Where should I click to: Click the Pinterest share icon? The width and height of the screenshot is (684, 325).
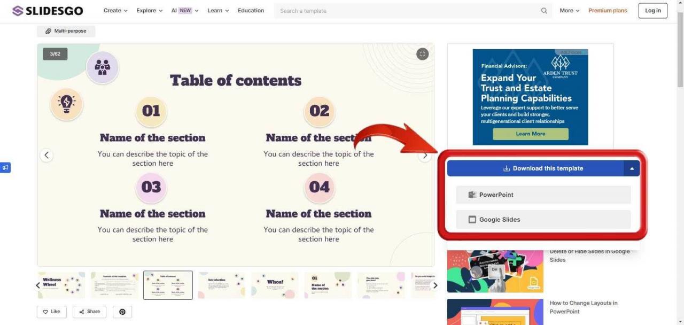pyautogui.click(x=122, y=312)
